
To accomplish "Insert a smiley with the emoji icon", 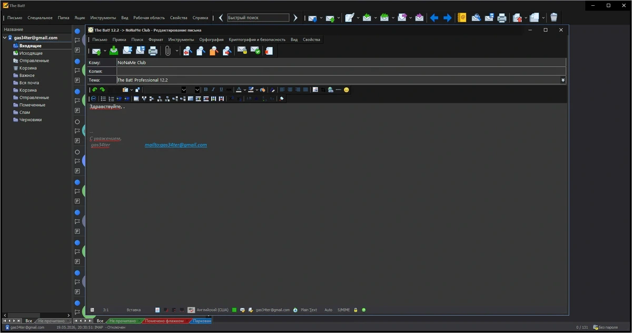I will pyautogui.click(x=347, y=89).
